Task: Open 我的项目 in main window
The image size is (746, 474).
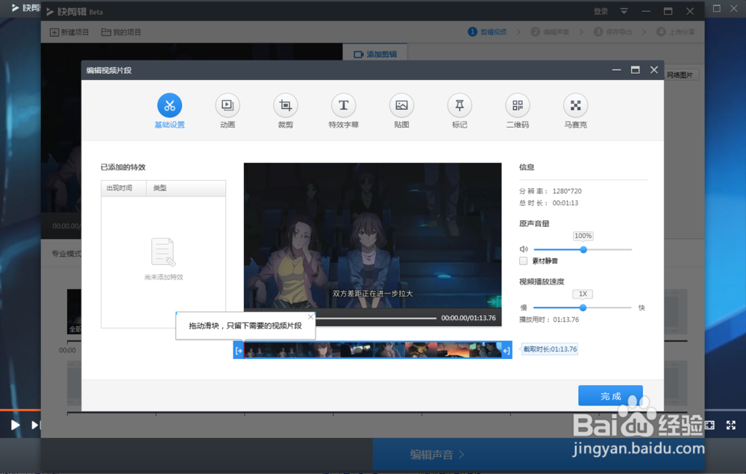Action: [x=122, y=32]
